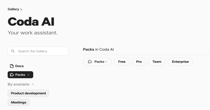Focus the Search the Gallery field
The image size is (210, 110).
(x=41, y=51)
